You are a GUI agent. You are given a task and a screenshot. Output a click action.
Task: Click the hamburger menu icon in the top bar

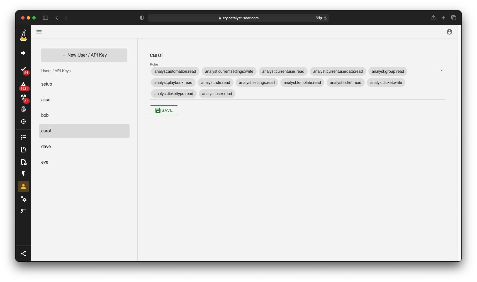click(39, 32)
